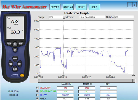Click the EXPORT button
Image resolution: width=138 pixels, height=100 pixels.
pyautogui.click(x=55, y=7)
